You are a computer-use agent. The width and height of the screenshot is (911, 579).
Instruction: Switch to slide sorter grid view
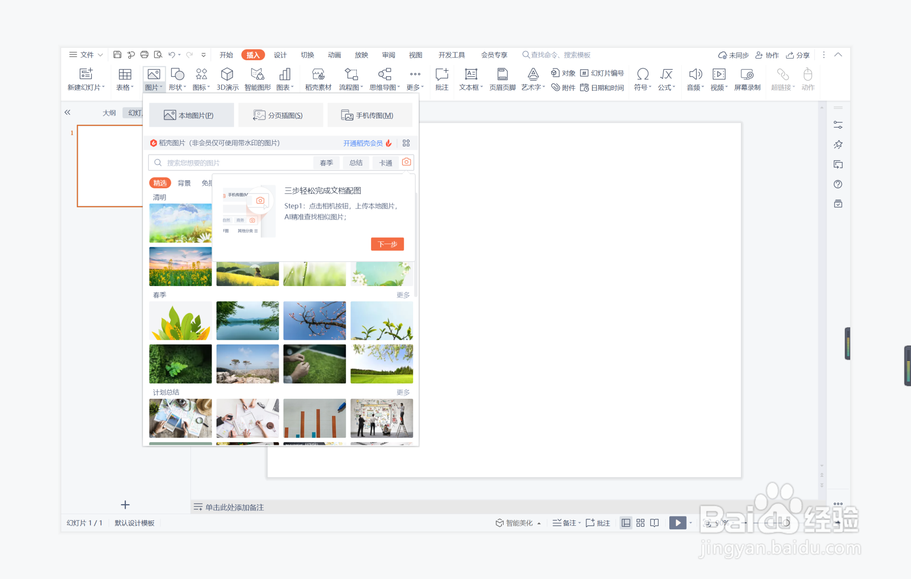[641, 523]
